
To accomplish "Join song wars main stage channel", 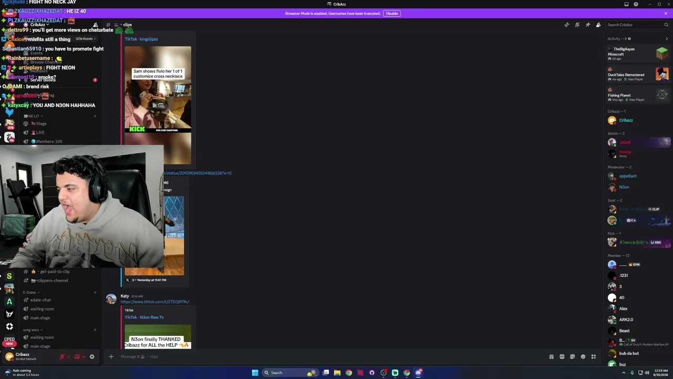I will click(x=59, y=346).
